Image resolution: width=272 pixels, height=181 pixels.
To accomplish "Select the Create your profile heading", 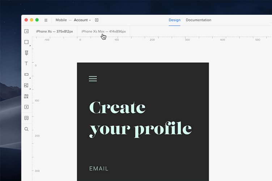I will click(140, 119).
